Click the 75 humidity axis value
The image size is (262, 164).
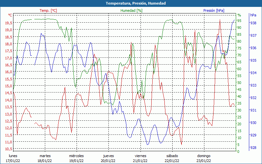239,48
